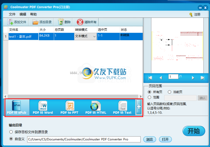Click the 选中页 column header
Viewport: 210px width, 147px height.
(108, 30)
